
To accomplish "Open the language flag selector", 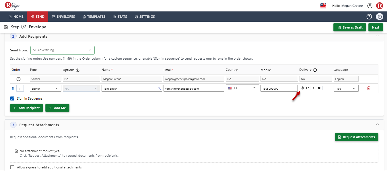I will point(323,6).
